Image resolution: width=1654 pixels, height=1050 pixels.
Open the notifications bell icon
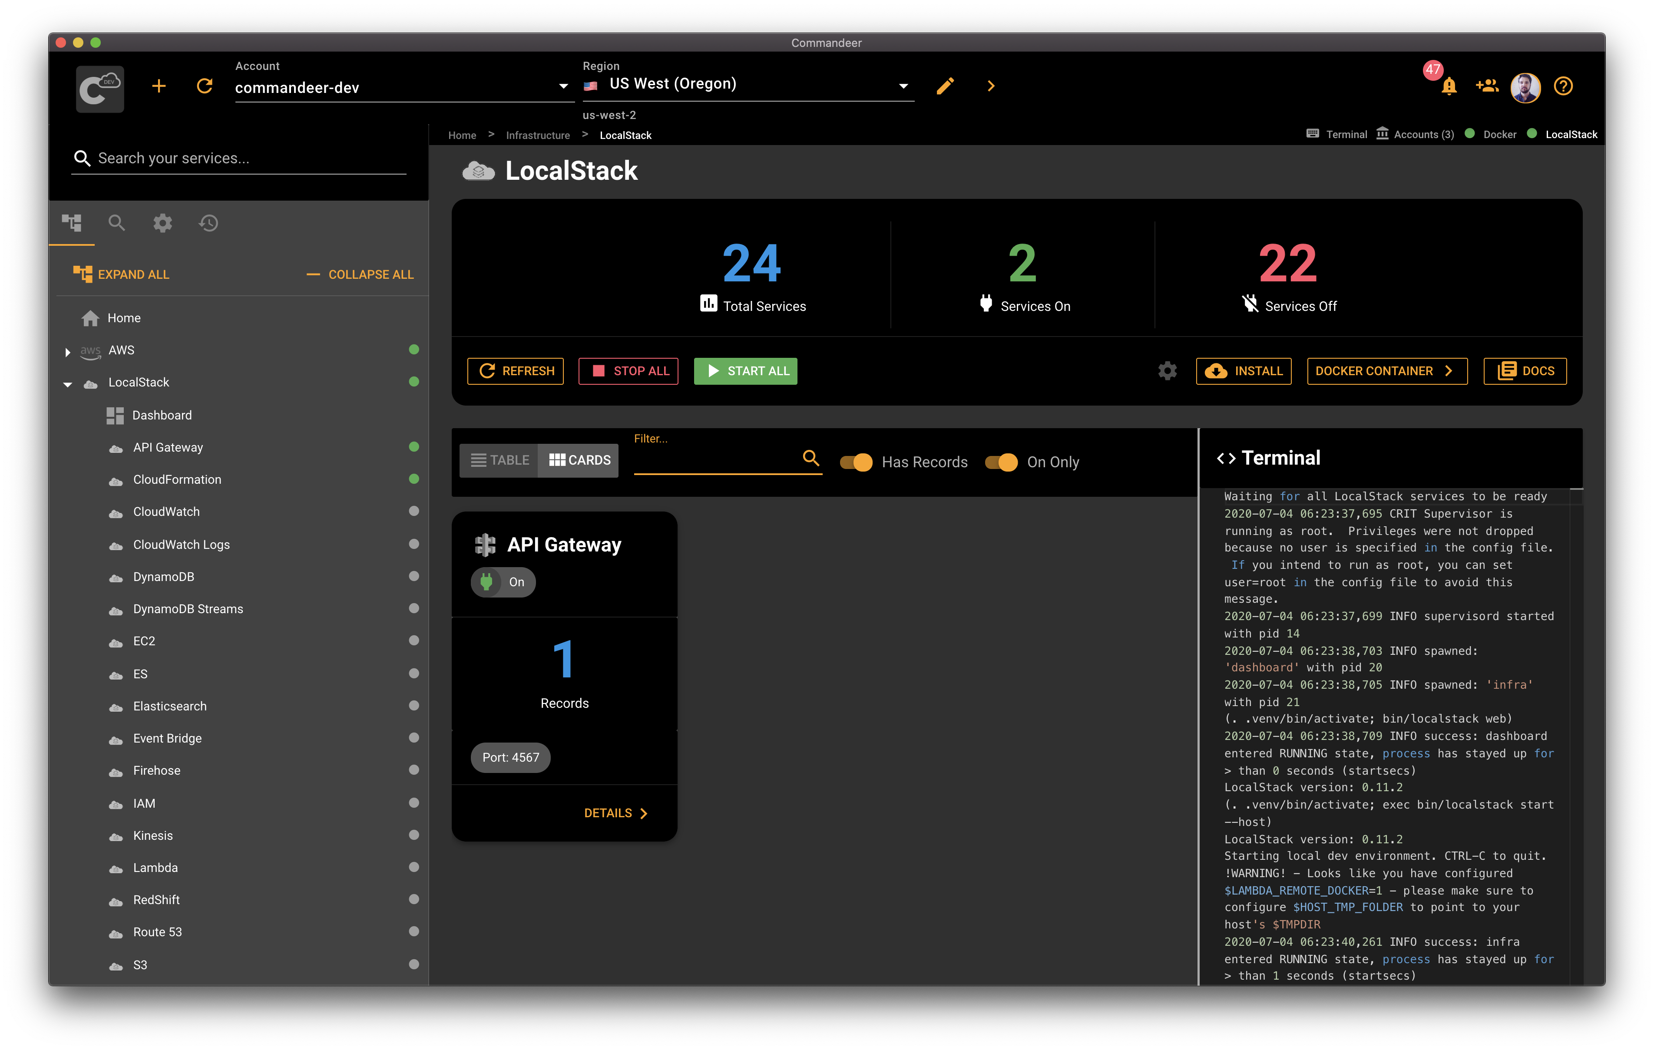pos(1449,86)
